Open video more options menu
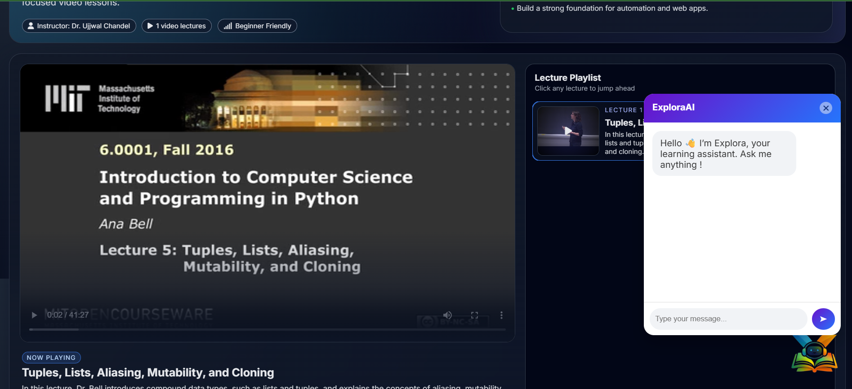 point(501,315)
